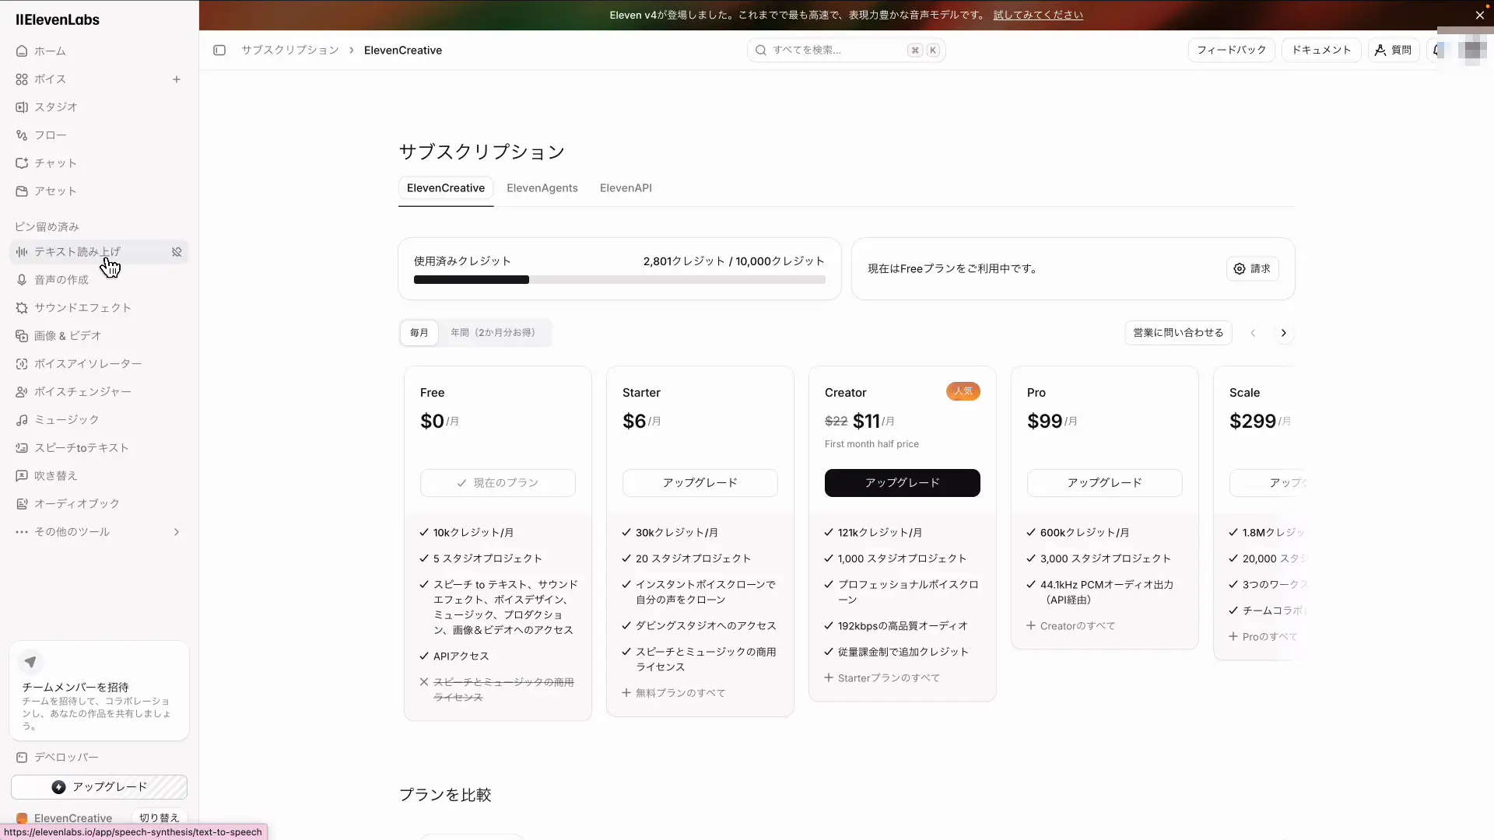
Task: Unpin テキスト読み上げ with the pin icon
Action: point(177,252)
